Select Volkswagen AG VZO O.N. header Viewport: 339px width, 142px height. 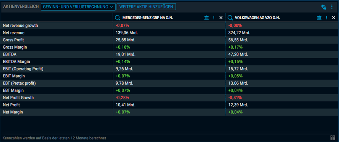click(257, 18)
